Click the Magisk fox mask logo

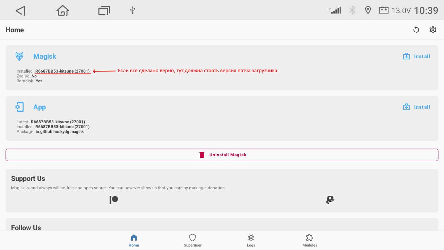coord(19,56)
